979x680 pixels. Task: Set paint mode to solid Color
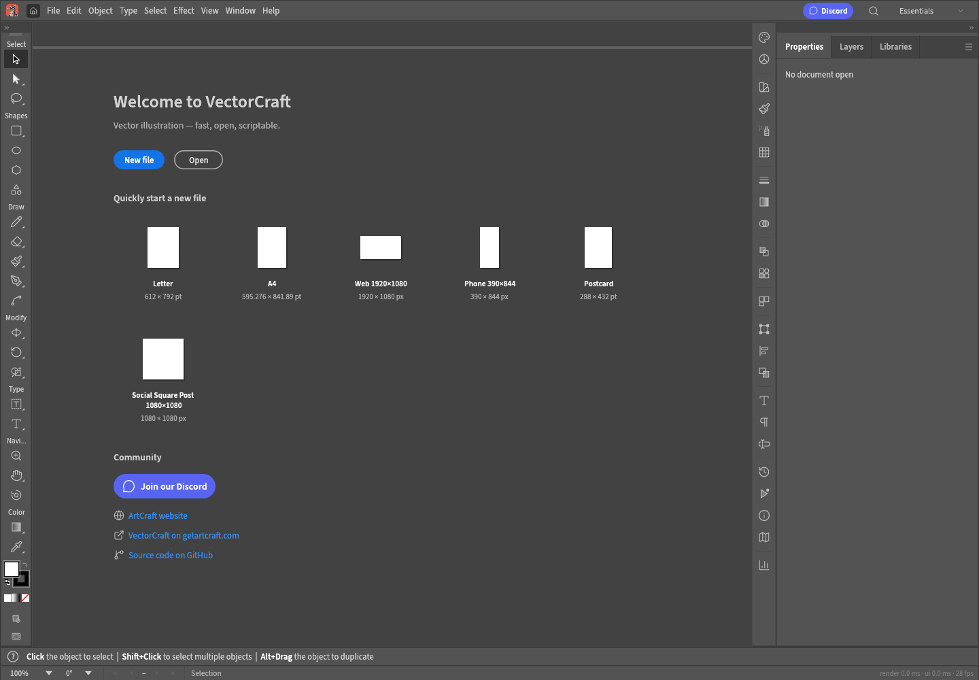pos(7,598)
